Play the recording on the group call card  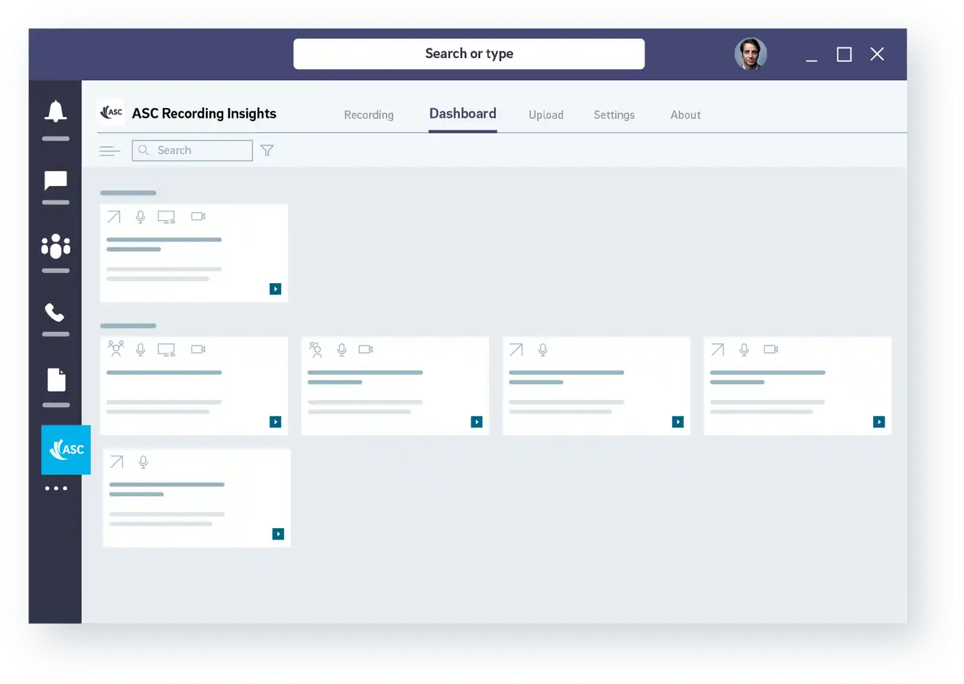coord(276,422)
